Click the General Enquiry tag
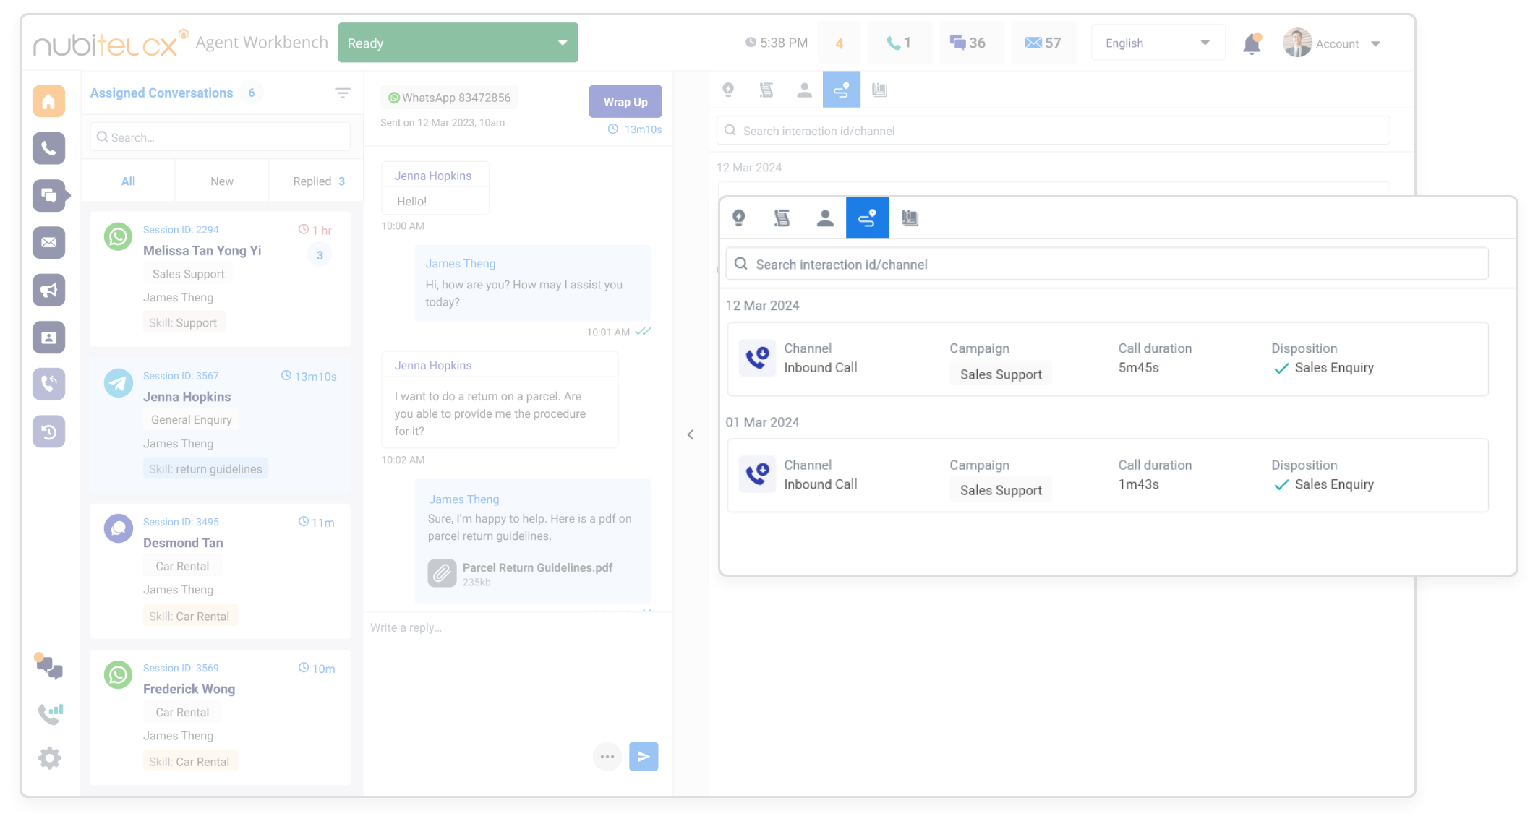 [x=191, y=419]
